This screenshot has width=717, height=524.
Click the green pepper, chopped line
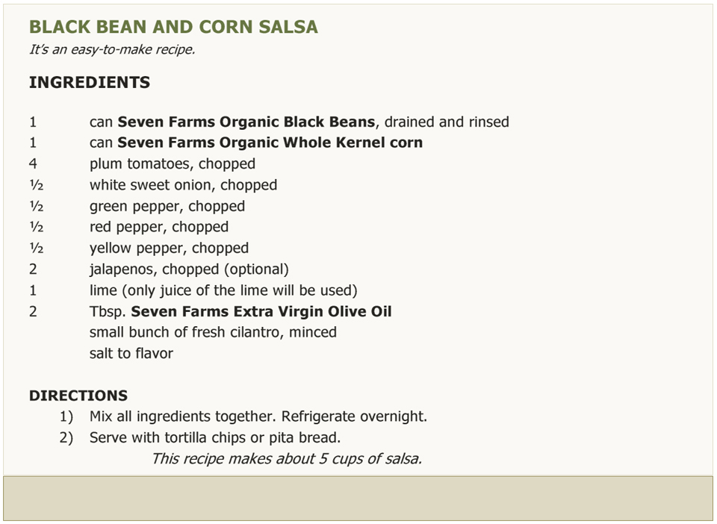(167, 207)
